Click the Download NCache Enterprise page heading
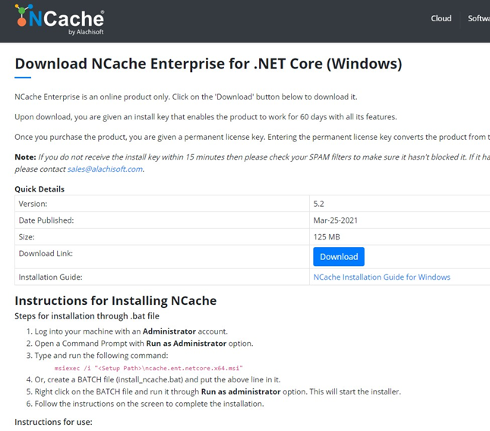Viewport: 490px width, 431px height. pyautogui.click(x=208, y=64)
